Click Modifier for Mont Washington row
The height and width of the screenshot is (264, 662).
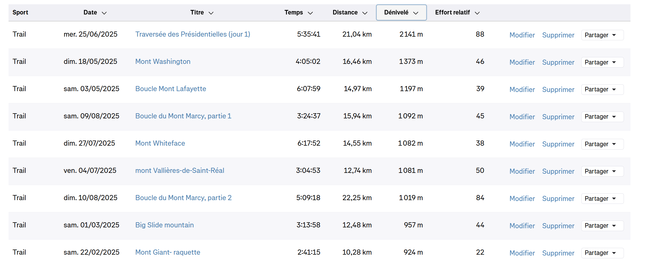522,62
